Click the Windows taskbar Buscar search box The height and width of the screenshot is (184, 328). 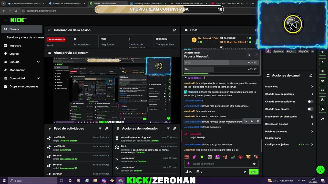point(33,181)
